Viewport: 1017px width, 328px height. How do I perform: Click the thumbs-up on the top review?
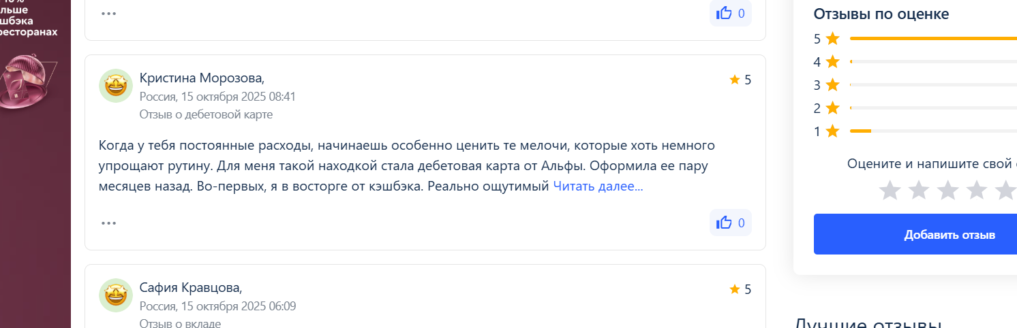[730, 13]
